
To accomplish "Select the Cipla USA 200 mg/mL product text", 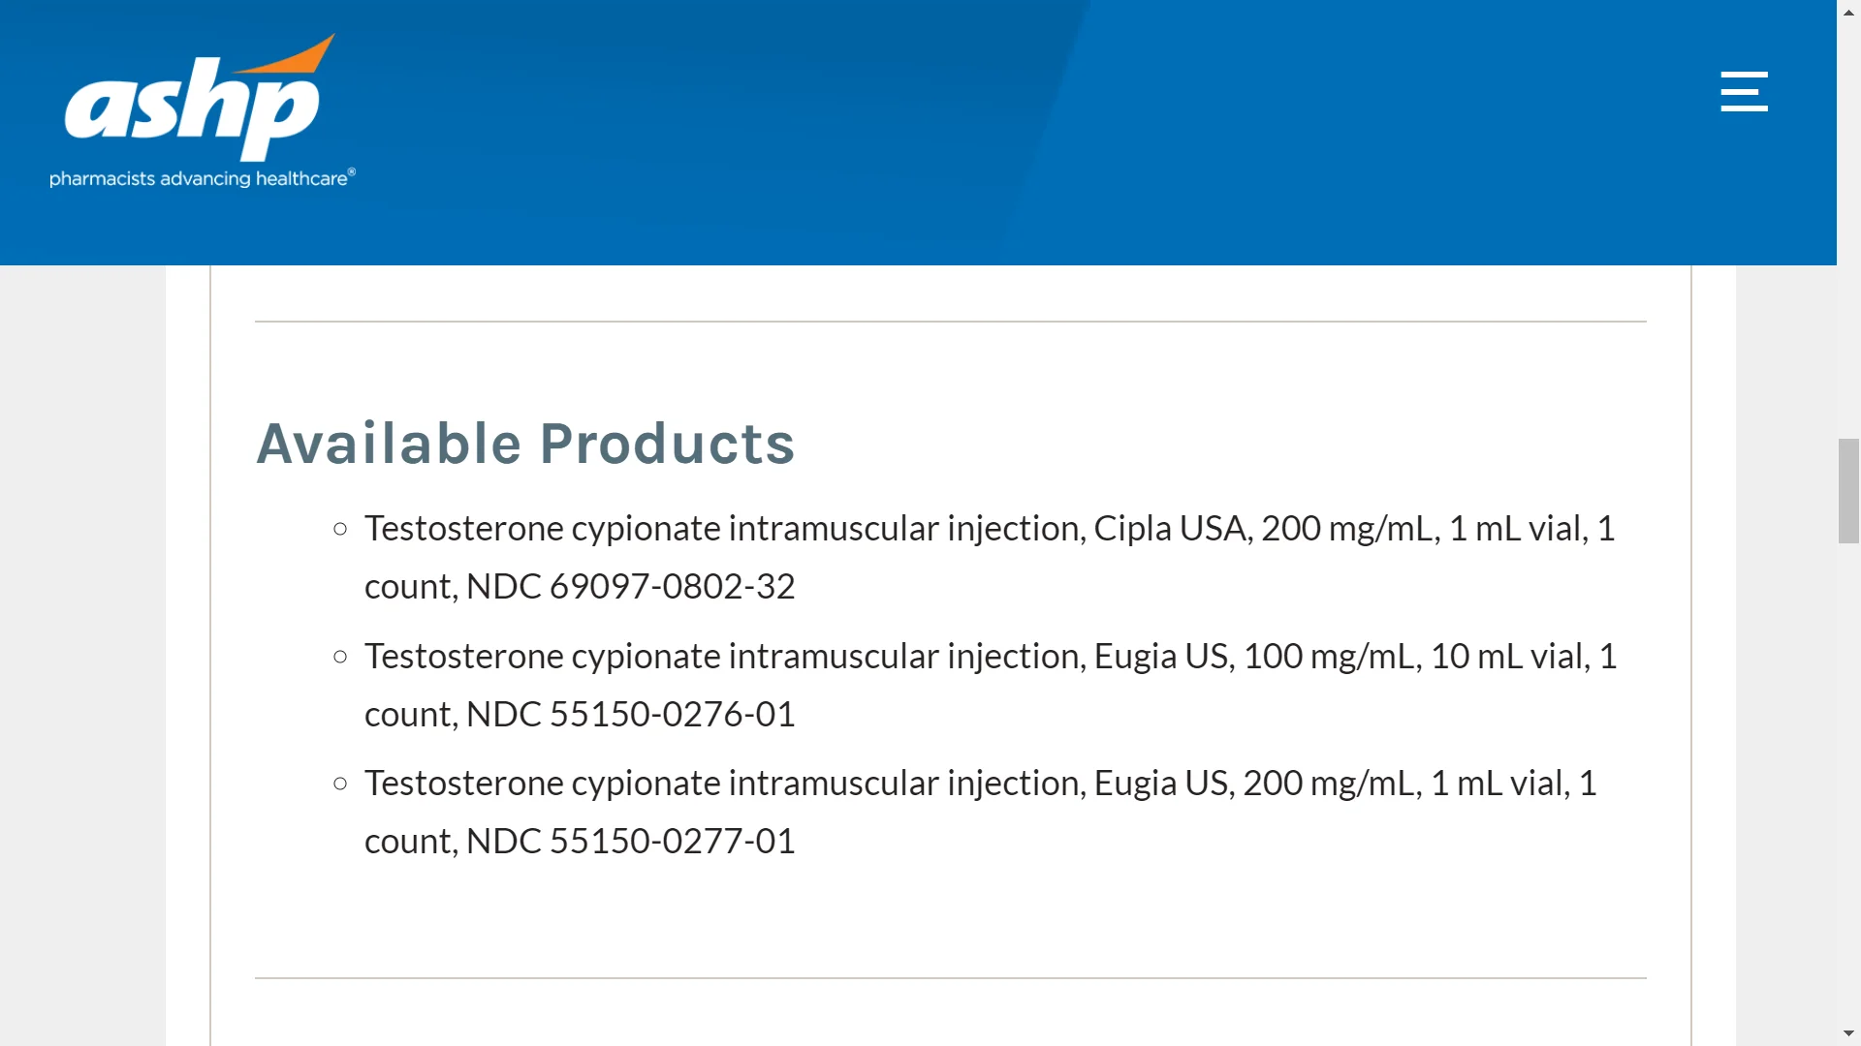I will coord(990,557).
